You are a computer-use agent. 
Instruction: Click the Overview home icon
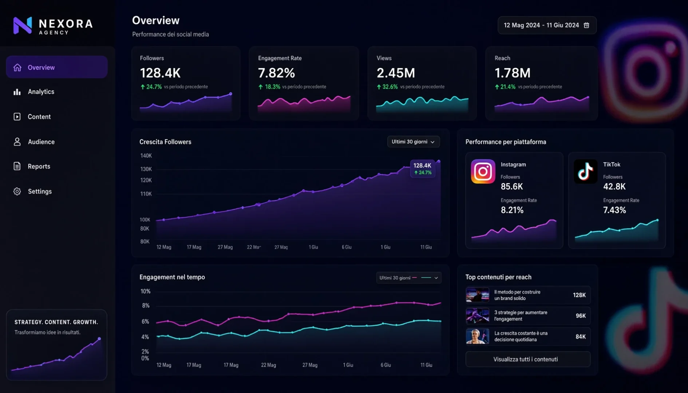point(17,67)
